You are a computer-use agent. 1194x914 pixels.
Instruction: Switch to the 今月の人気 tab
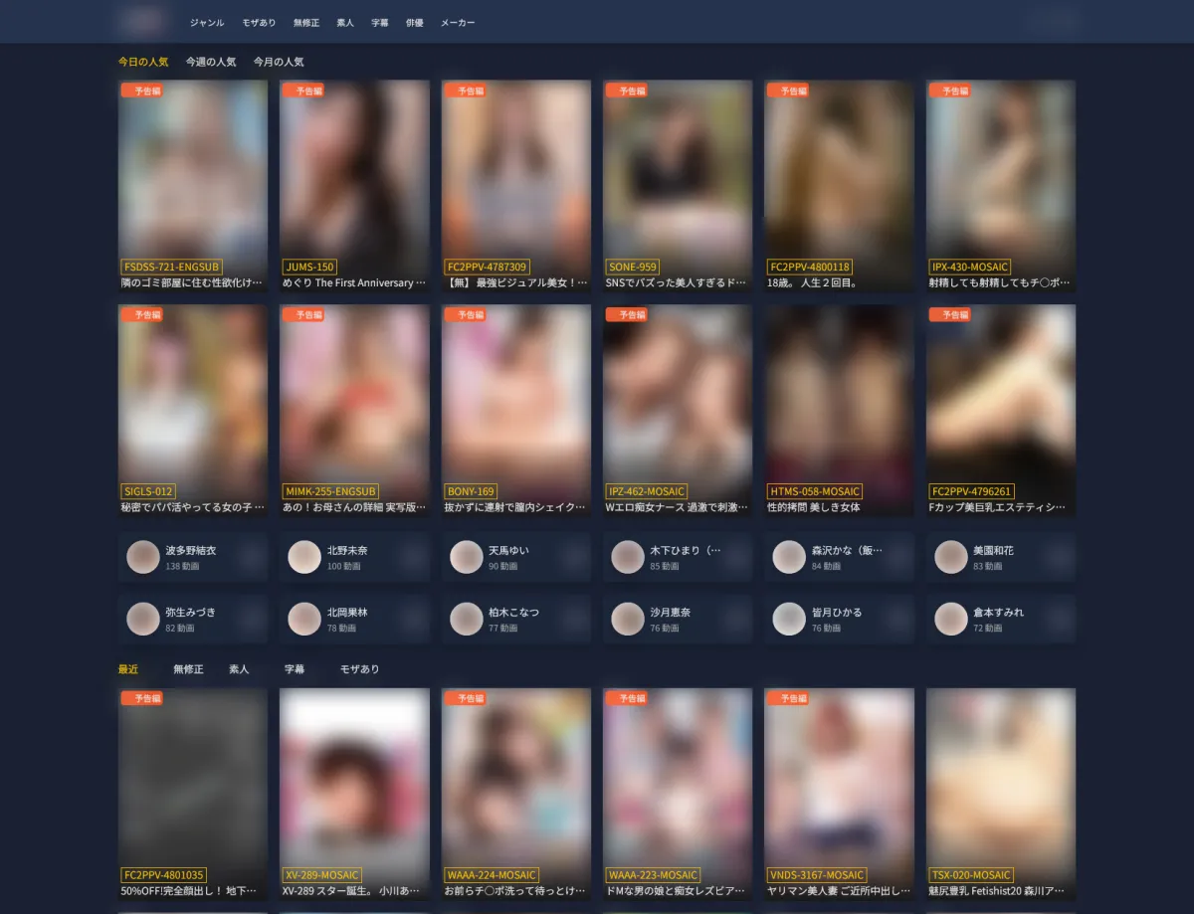[279, 62]
